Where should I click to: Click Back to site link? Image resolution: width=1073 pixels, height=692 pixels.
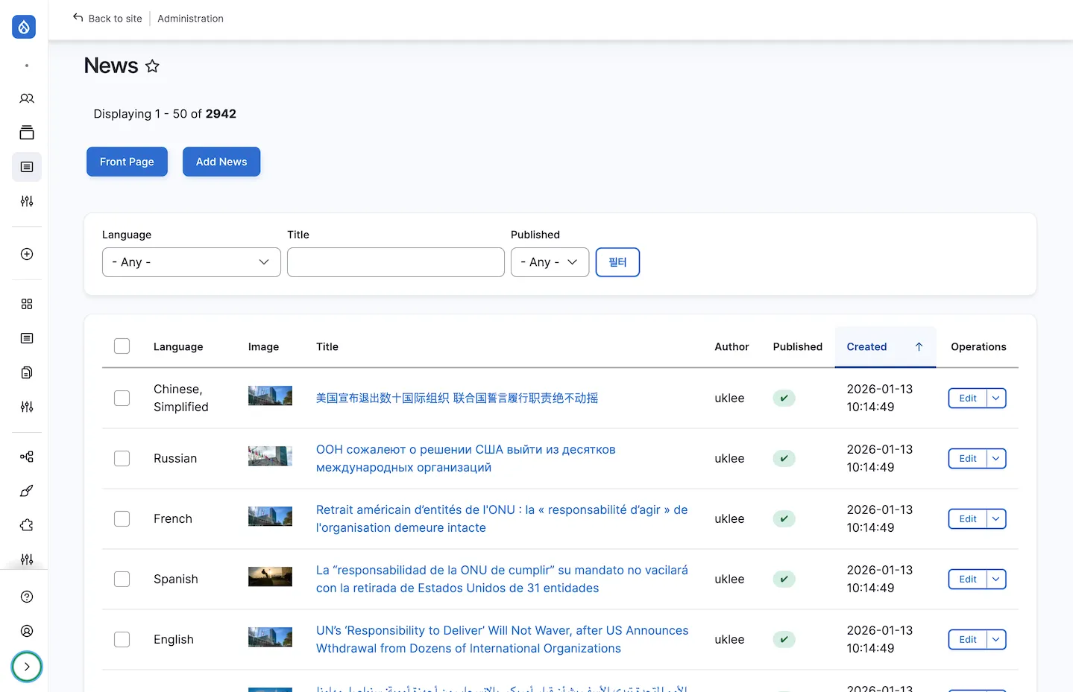[107, 19]
